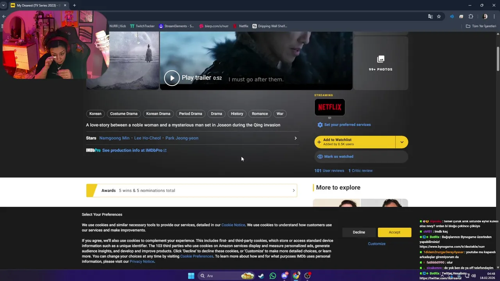The width and height of the screenshot is (500, 281).
Task: Add to Watchlist
Action: (x=355, y=142)
